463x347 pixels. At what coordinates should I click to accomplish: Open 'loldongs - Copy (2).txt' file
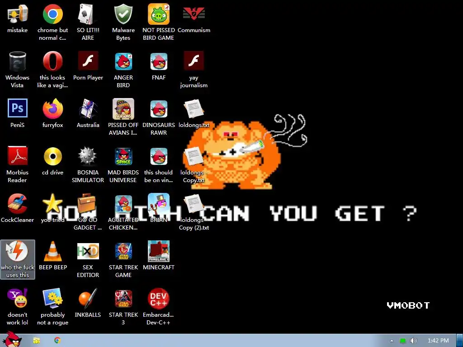pos(194,204)
